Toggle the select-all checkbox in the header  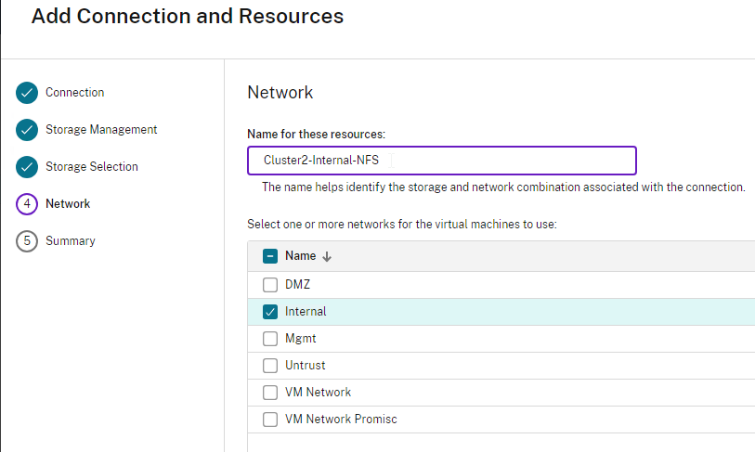270,256
